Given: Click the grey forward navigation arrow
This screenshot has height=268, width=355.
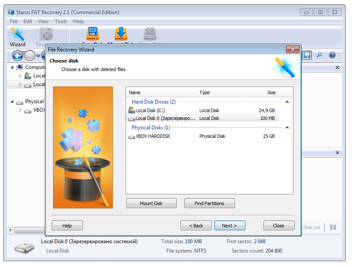Looking at the screenshot, I should pos(30,56).
